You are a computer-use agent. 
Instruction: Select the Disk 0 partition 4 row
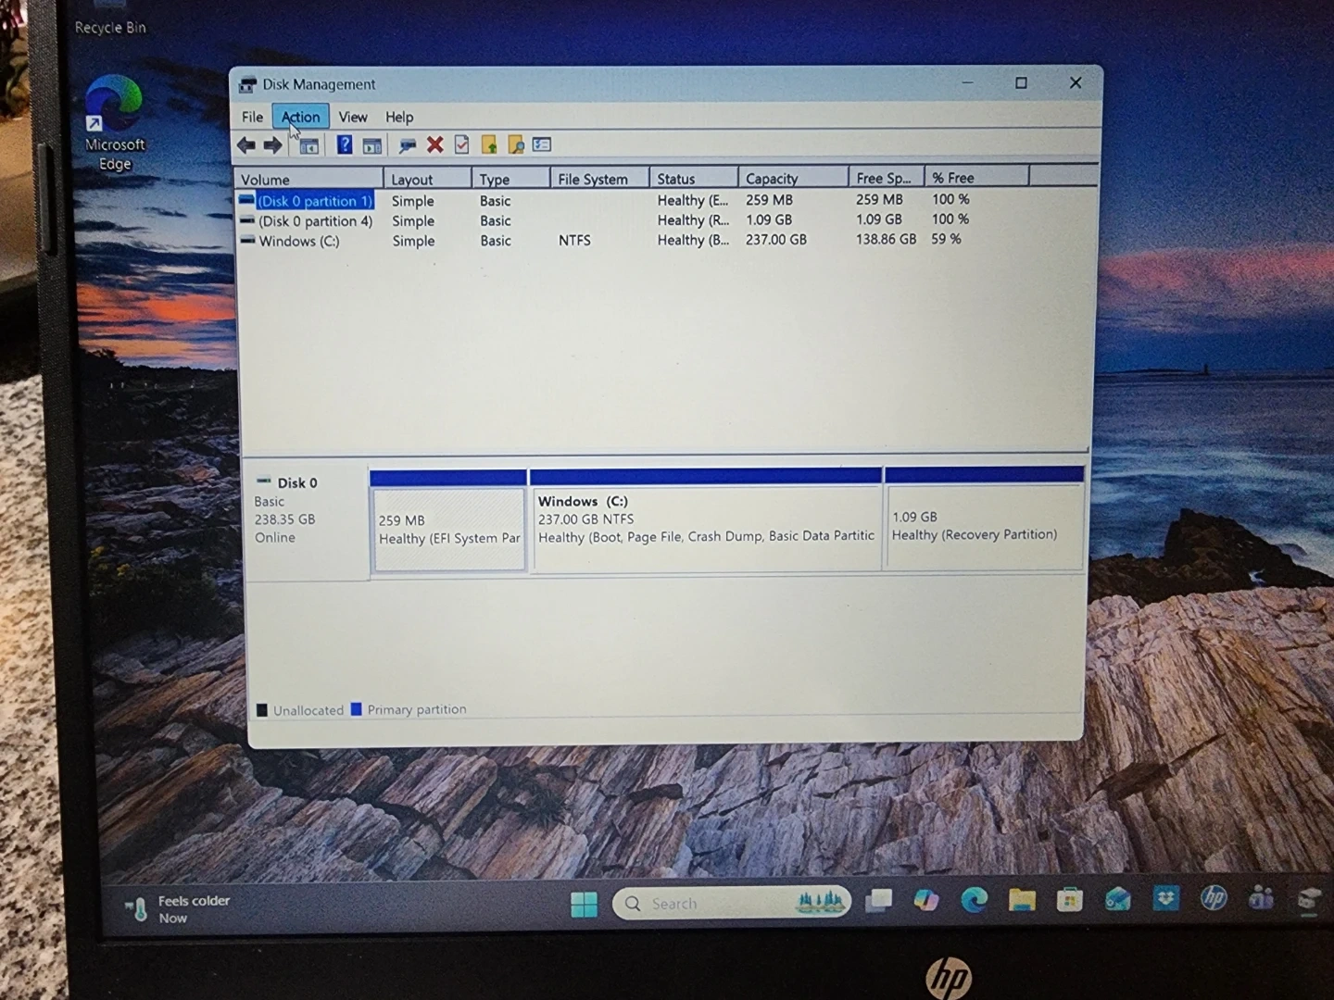coord(315,221)
